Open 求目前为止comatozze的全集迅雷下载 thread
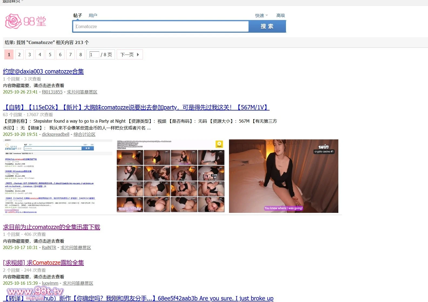 point(52,227)
